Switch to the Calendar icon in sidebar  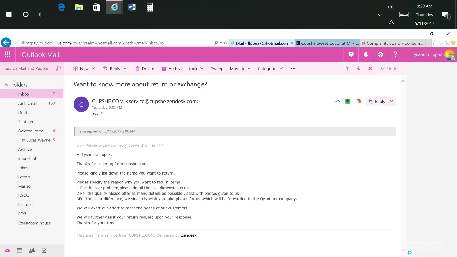pos(20,251)
